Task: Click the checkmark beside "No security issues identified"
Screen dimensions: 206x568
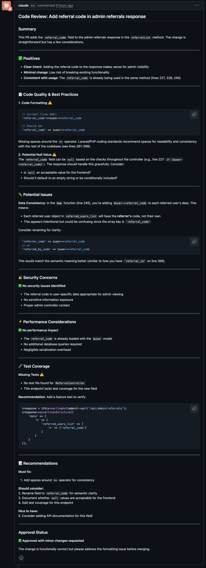Action: 20,286
